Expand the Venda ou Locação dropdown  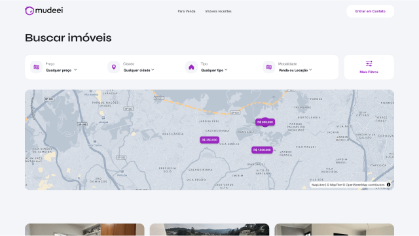coord(295,70)
